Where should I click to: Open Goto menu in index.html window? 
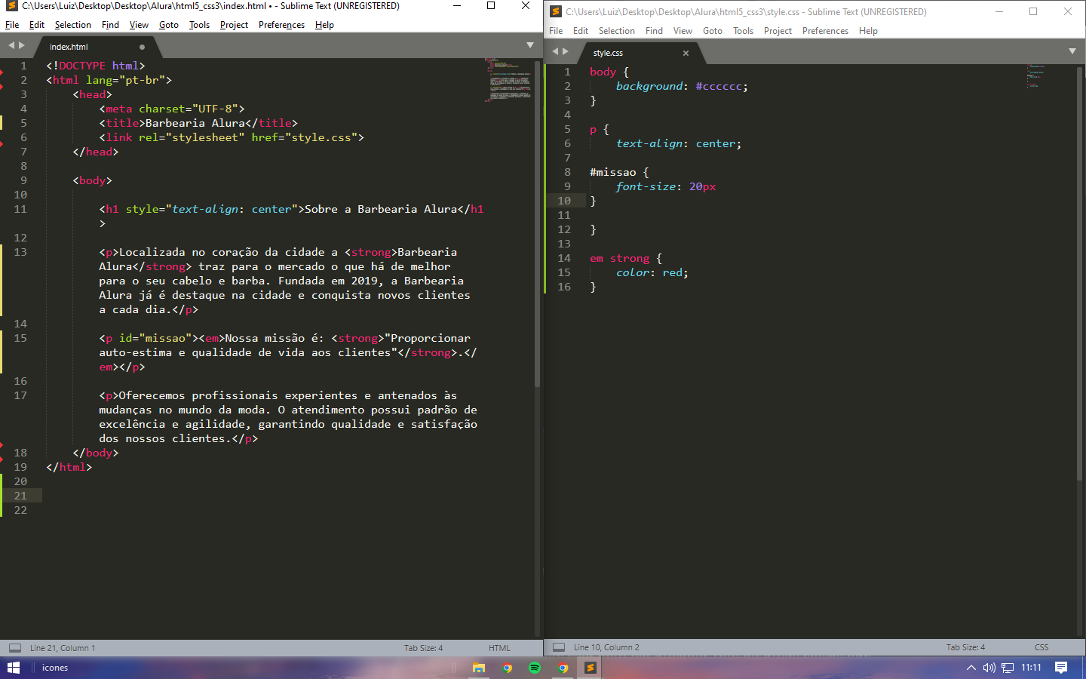(169, 25)
